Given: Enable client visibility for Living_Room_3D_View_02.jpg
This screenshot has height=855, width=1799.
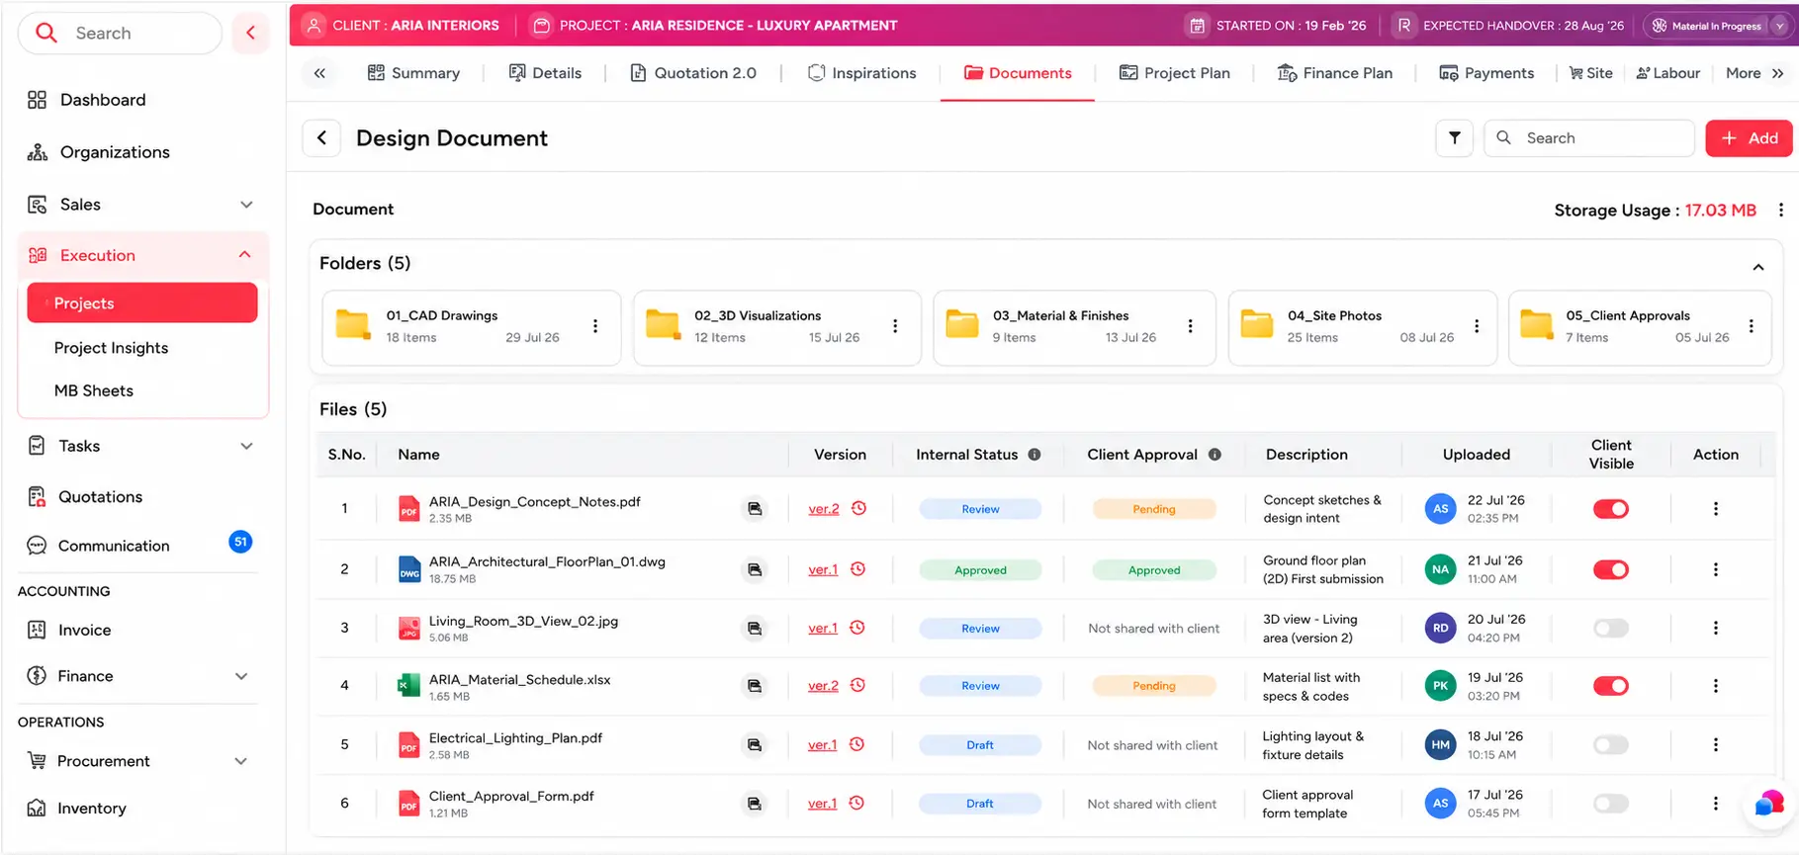Looking at the screenshot, I should pyautogui.click(x=1610, y=628).
